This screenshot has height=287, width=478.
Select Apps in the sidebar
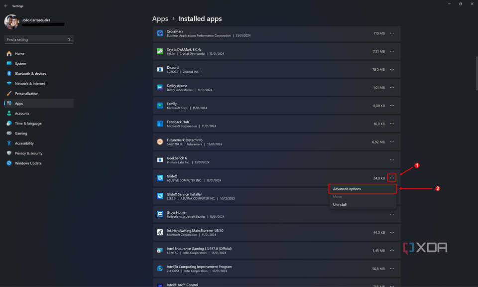(x=39, y=104)
